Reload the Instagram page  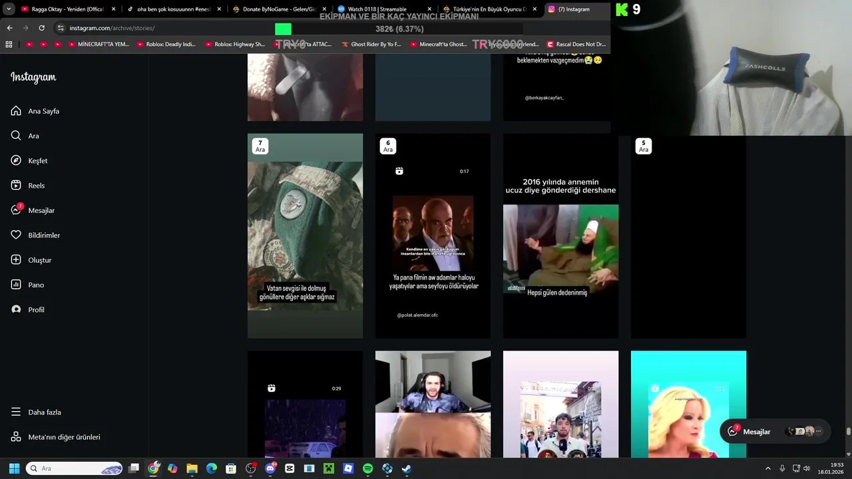click(x=41, y=28)
